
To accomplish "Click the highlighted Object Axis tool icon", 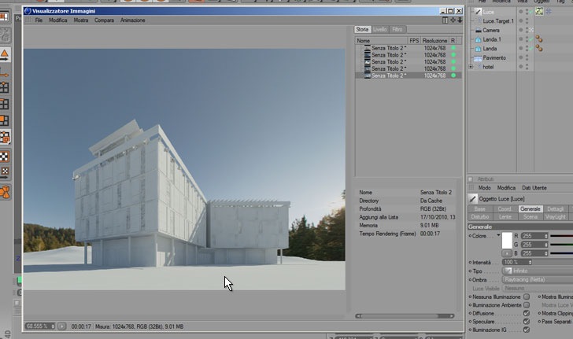I will [5, 138].
